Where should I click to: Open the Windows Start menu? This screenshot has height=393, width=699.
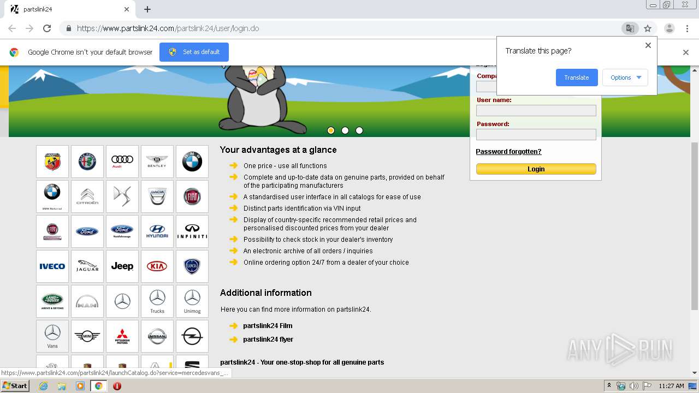[x=15, y=385]
